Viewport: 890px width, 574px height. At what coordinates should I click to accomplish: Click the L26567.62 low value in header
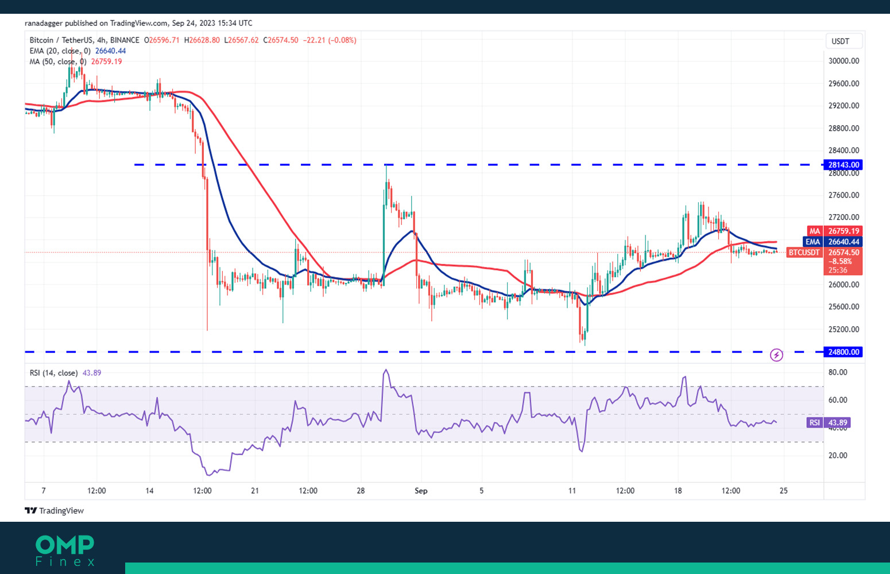pyautogui.click(x=241, y=40)
